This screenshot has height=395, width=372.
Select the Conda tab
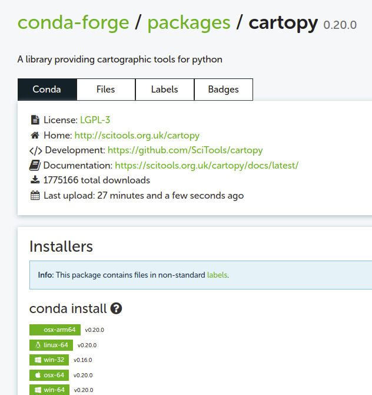tap(47, 90)
